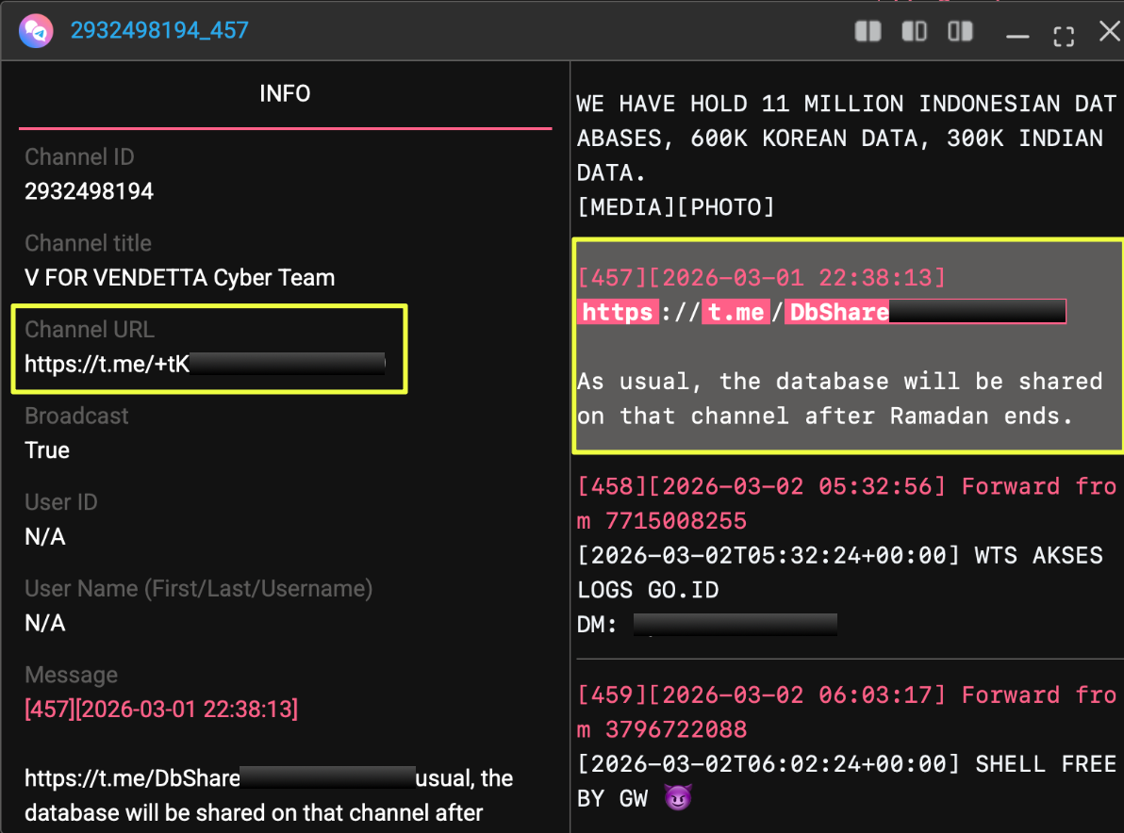This screenshot has width=1124, height=833.
Task: Toggle fullscreen with the corner-brackets icon
Action: tap(1063, 35)
